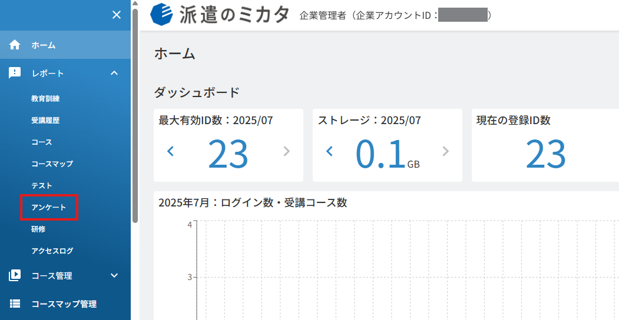Click the 2025年7月：ログイン数・受講コース数 chart title
Screen dimensions: 619x320
pyautogui.click(x=253, y=202)
